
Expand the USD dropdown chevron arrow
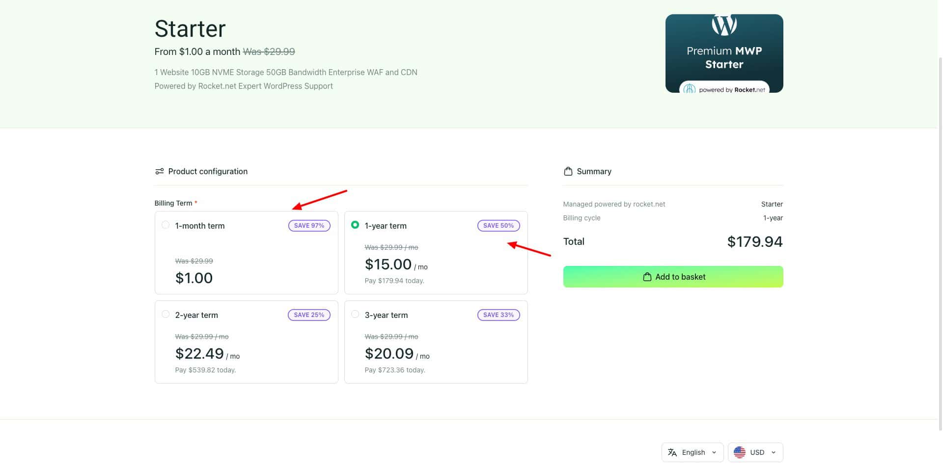coord(774,452)
